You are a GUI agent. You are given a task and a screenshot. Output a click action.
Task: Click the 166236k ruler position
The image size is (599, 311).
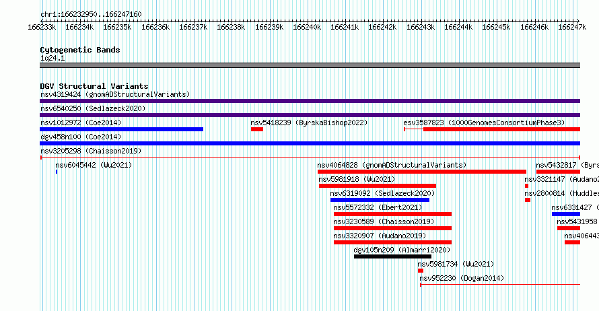click(x=155, y=27)
